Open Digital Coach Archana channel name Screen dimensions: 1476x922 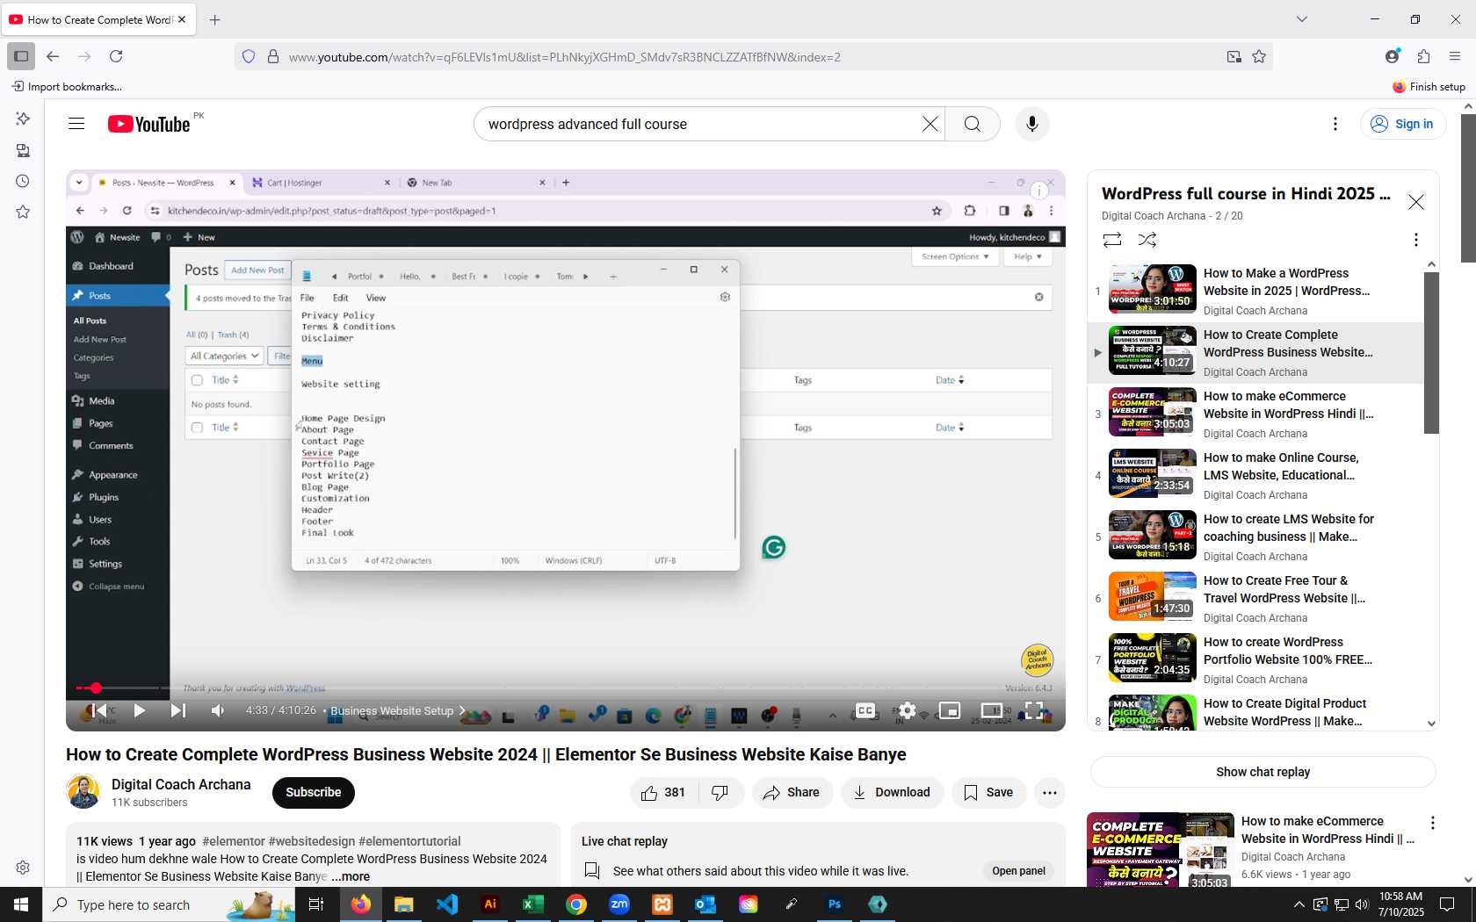(181, 784)
